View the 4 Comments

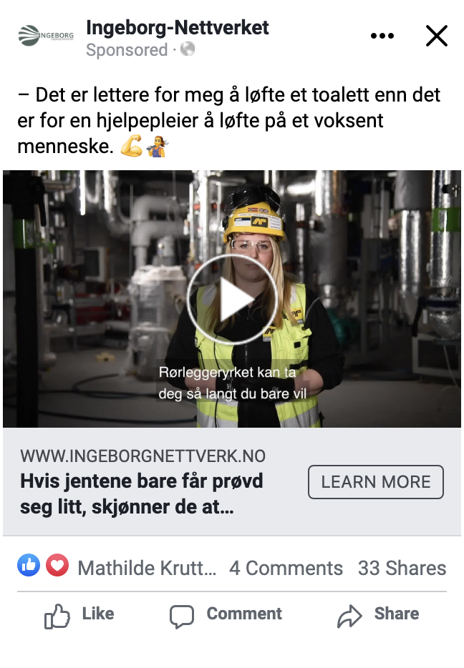coord(286,568)
